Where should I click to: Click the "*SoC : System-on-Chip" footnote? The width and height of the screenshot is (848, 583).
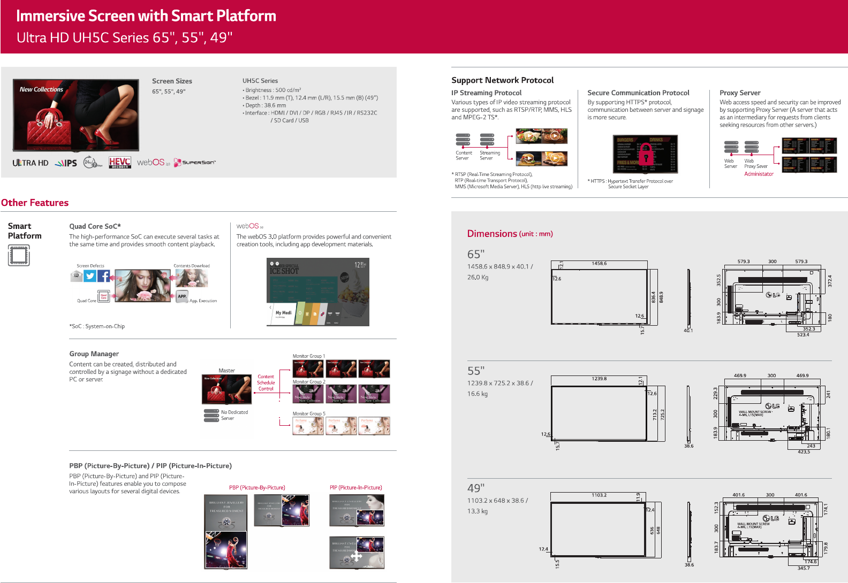[x=97, y=326]
